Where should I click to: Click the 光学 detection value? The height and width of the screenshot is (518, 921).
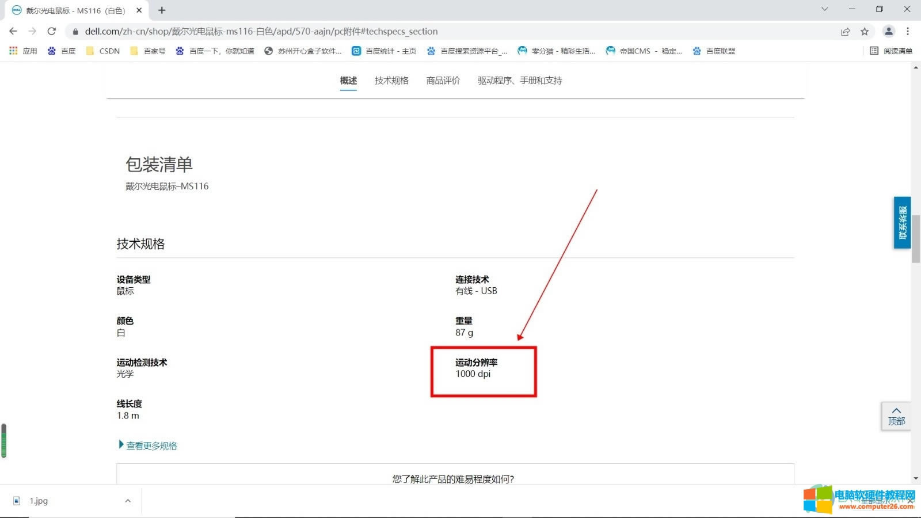click(125, 374)
